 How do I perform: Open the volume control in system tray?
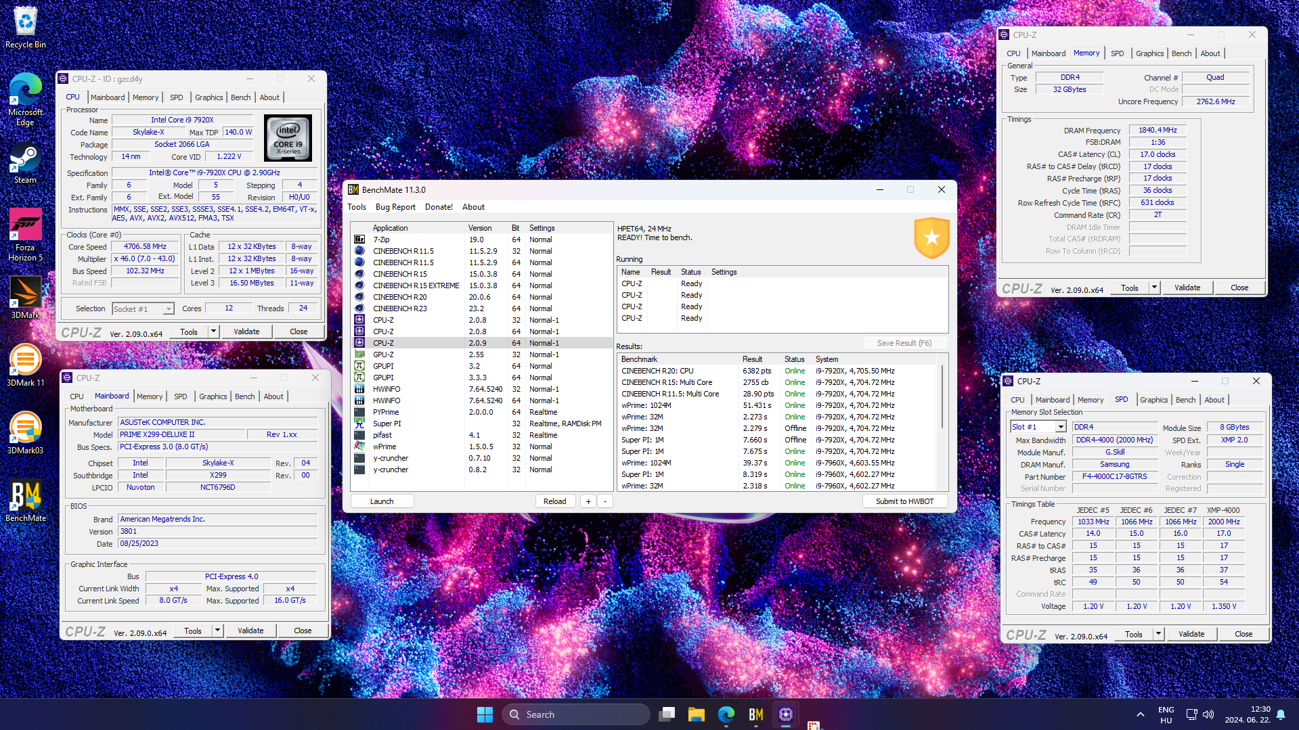(x=1208, y=714)
